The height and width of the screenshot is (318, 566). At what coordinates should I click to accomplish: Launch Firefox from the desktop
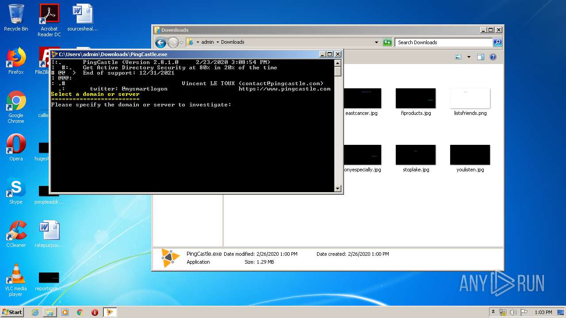click(16, 61)
